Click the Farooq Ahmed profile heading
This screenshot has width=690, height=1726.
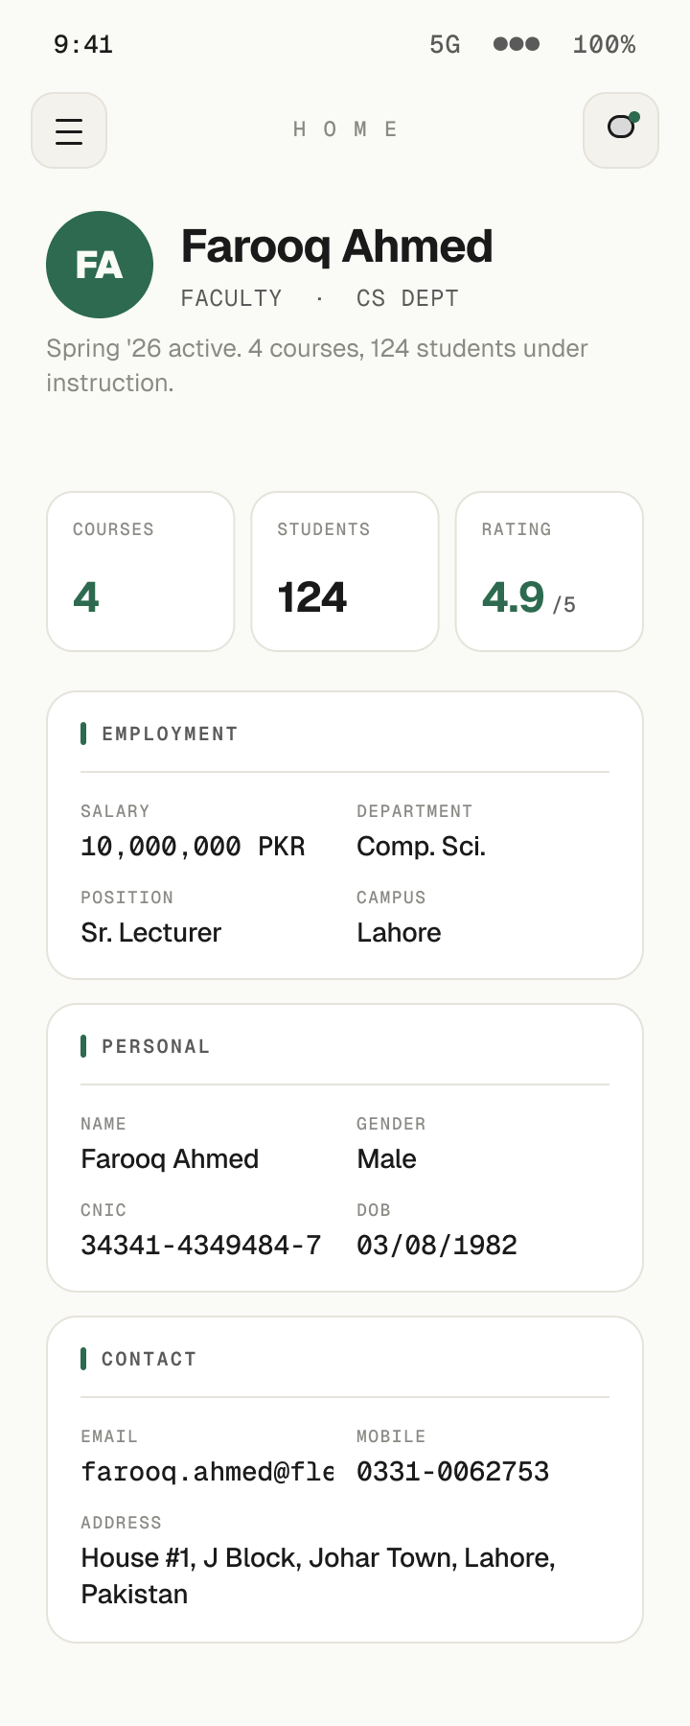336,246
